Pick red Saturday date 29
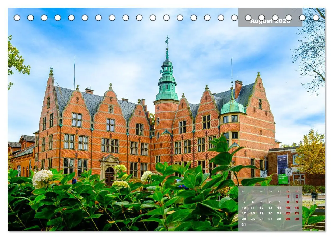Image resolution: width=333 pixels, height=239 pixels. click(x=288, y=219)
